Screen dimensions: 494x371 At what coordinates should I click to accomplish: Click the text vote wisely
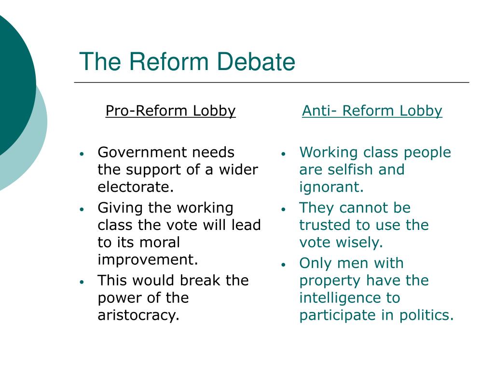coord(341,243)
